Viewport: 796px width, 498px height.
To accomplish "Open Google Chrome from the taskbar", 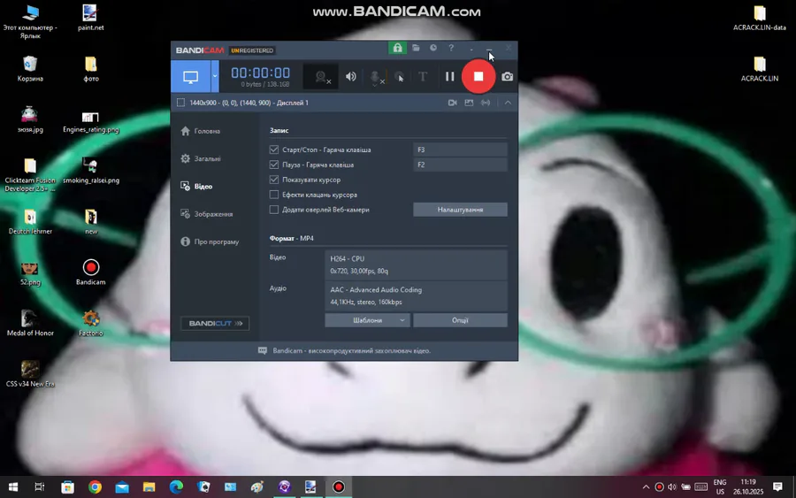I will tap(95, 487).
